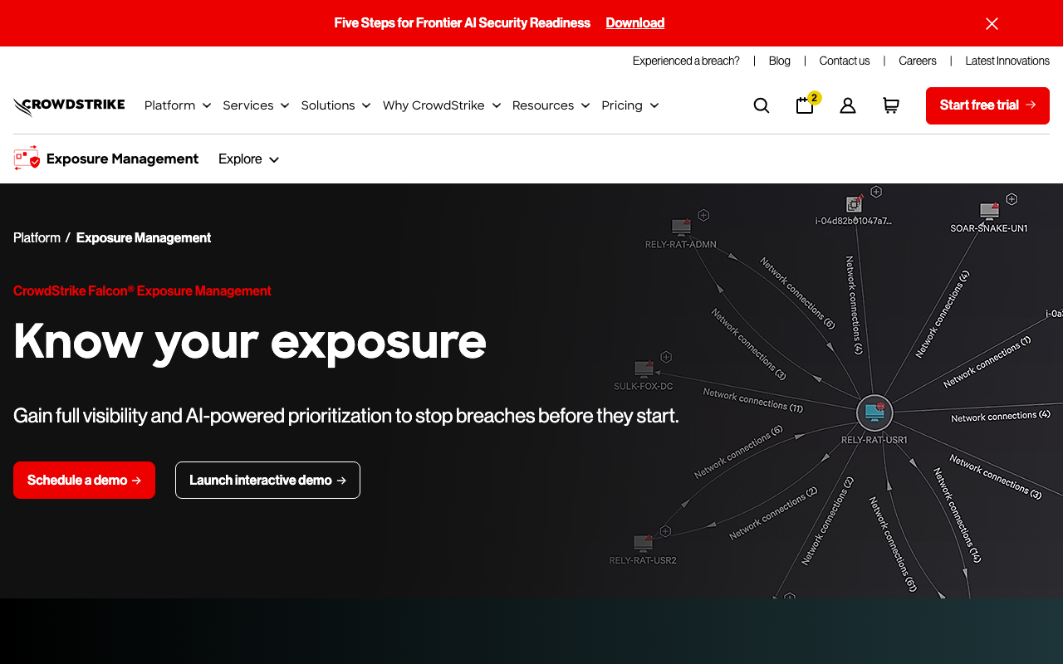The image size is (1063, 664).
Task: Click the RELY-RAT-USR2 computer node icon
Action: 643,543
